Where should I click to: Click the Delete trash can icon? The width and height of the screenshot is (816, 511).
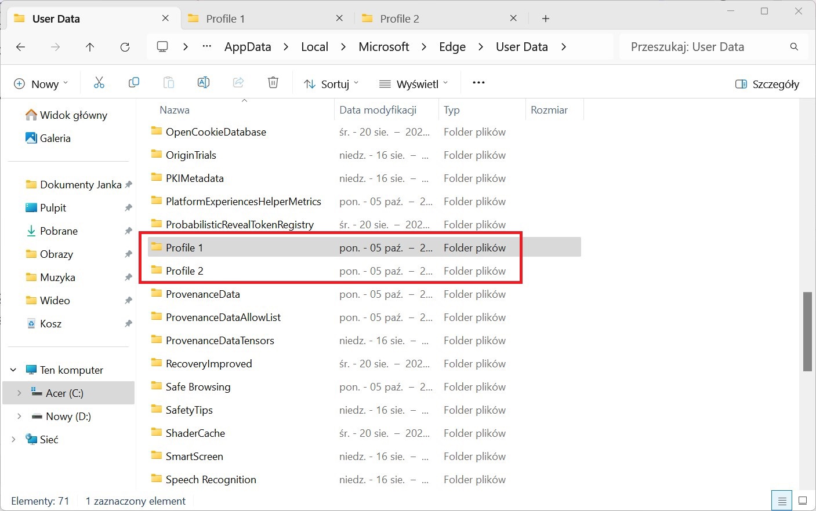tap(273, 83)
